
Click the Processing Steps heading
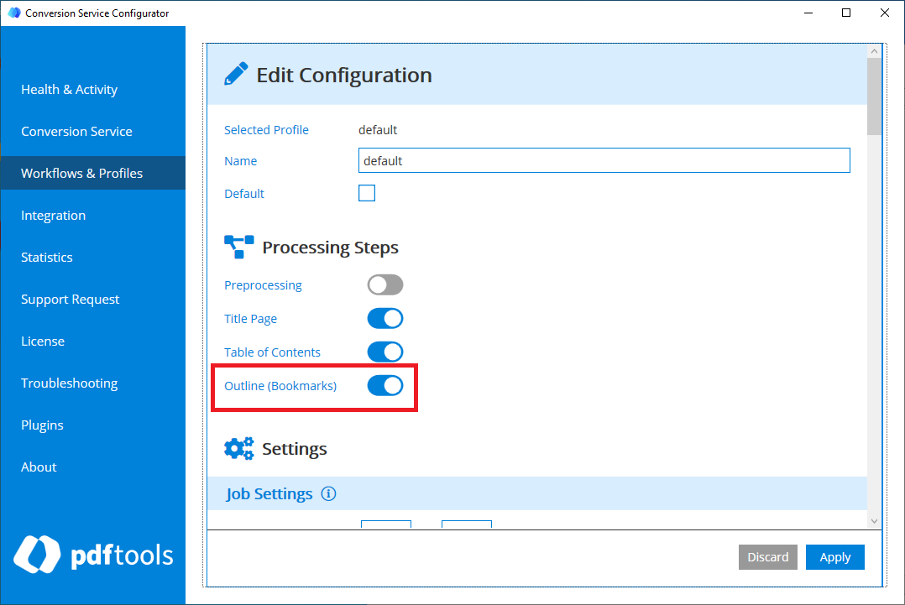(x=330, y=247)
